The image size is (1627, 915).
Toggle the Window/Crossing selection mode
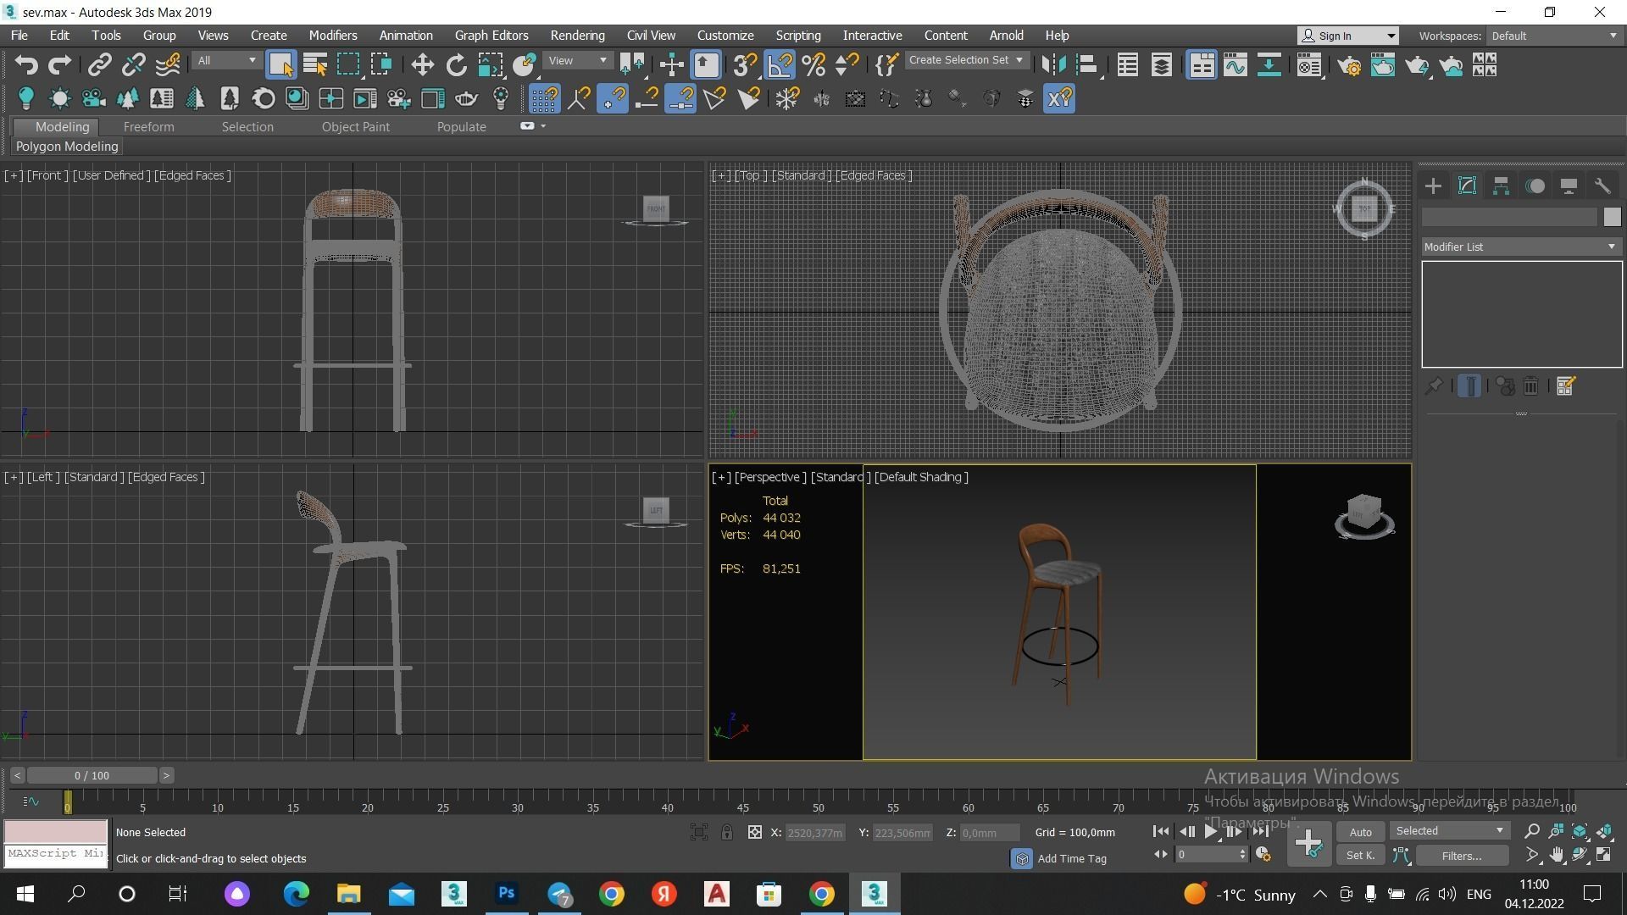[382, 65]
